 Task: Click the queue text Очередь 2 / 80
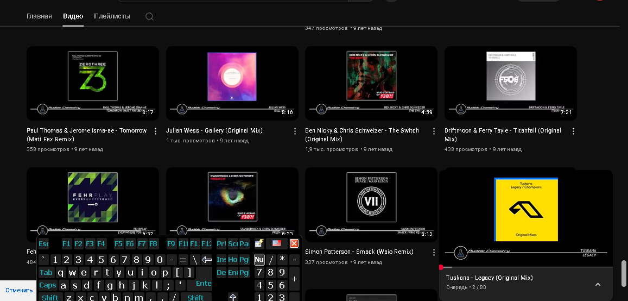tap(466, 287)
